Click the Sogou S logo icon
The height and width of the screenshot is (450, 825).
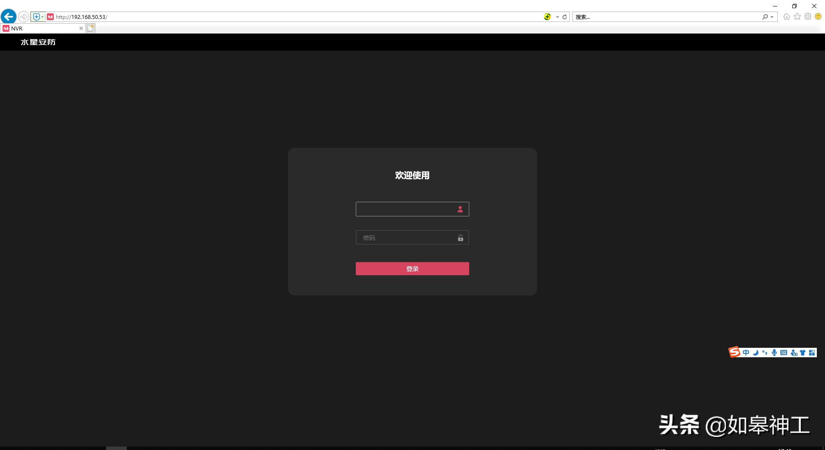coord(734,352)
